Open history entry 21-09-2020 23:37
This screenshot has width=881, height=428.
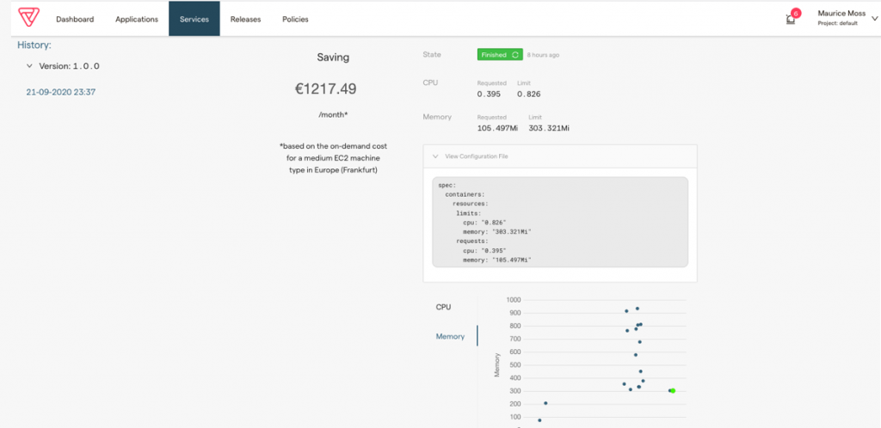pos(61,92)
